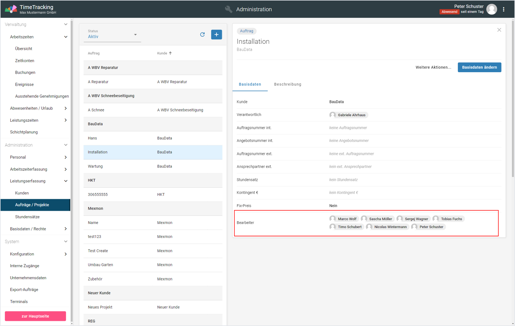Expand the Abwesenheiten / Urlaub section

[x=65, y=108]
